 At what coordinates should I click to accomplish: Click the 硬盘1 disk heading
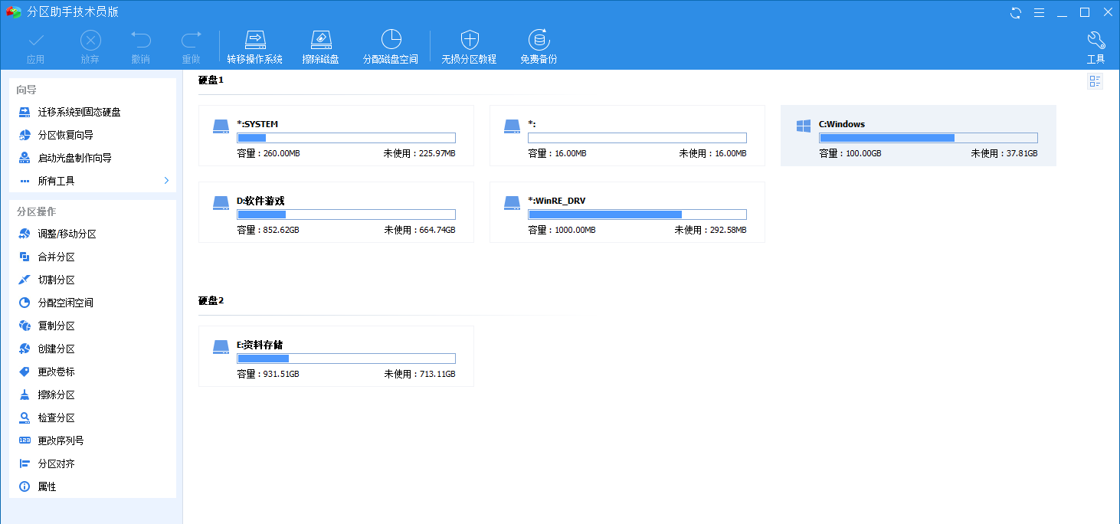211,80
